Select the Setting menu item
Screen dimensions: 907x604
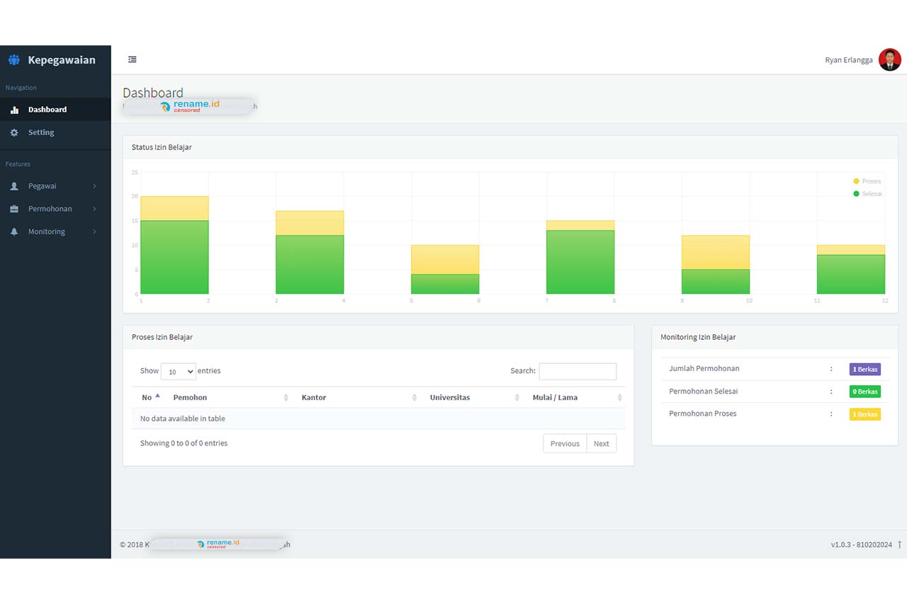point(41,132)
